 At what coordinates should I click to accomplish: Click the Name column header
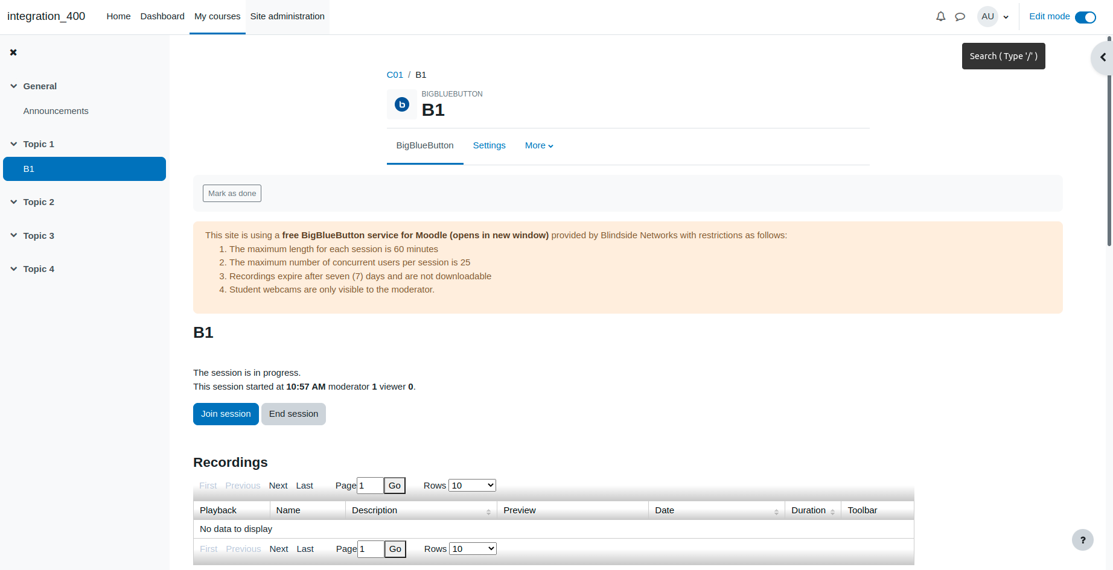point(308,510)
